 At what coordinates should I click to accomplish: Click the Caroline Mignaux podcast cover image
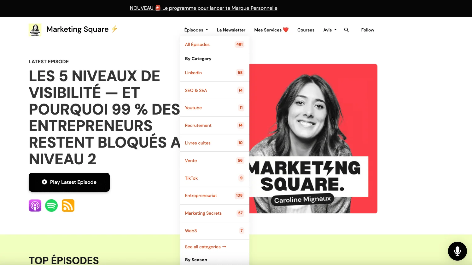pyautogui.click(x=313, y=138)
